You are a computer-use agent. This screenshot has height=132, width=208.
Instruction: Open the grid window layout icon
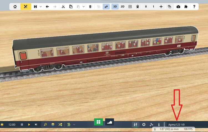130,7
